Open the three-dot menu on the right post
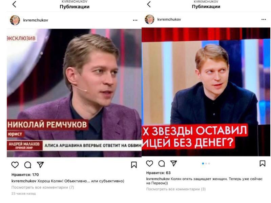 pyautogui.click(x=264, y=20)
